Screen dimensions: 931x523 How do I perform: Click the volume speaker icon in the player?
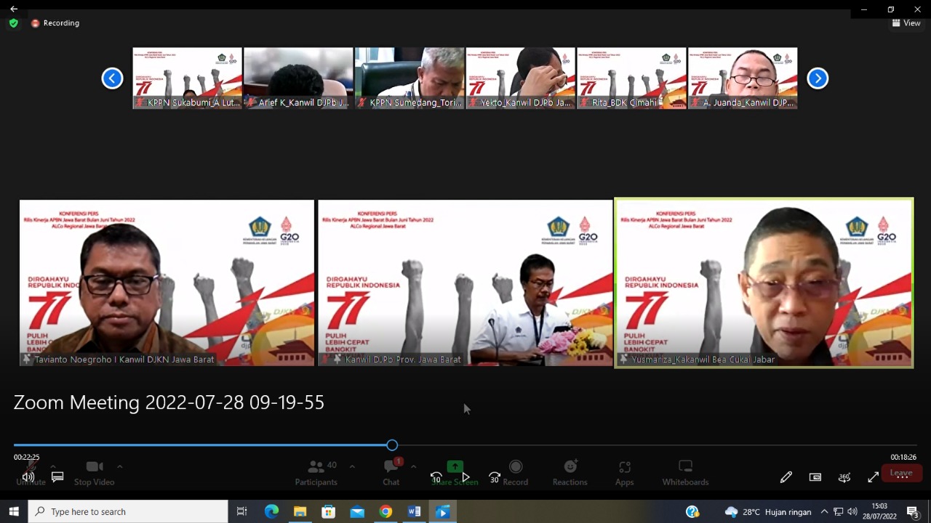(x=28, y=477)
